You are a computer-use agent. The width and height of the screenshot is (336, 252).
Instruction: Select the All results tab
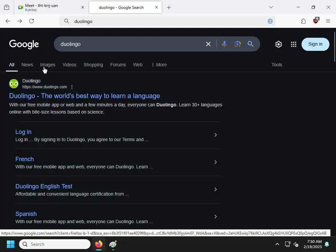[x=11, y=65]
